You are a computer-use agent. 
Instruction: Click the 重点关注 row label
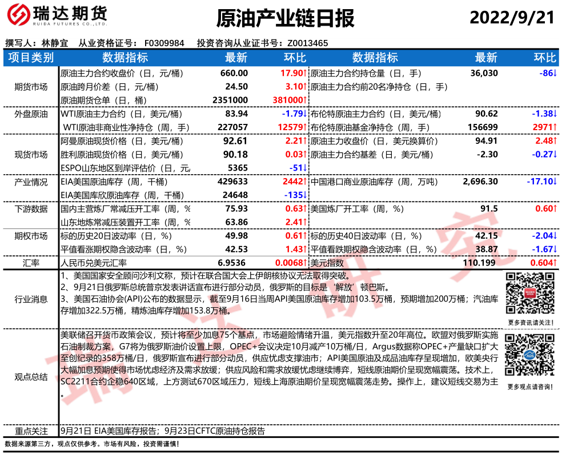(x=31, y=431)
